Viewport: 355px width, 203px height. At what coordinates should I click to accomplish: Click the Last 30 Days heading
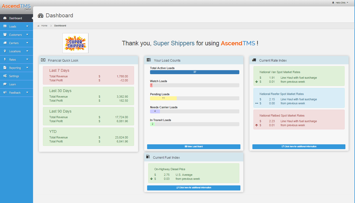(60, 91)
